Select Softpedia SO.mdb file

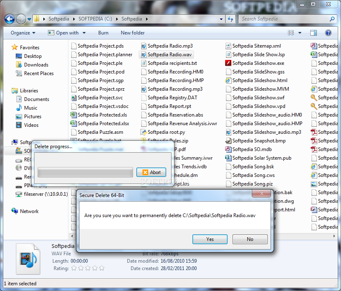pos(248,149)
